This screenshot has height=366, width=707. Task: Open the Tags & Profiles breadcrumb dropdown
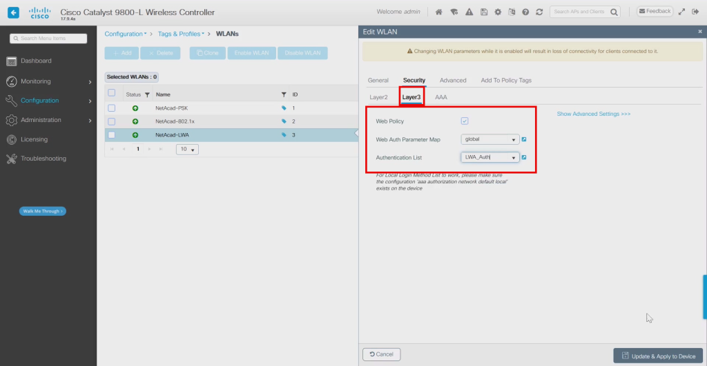[x=181, y=34]
